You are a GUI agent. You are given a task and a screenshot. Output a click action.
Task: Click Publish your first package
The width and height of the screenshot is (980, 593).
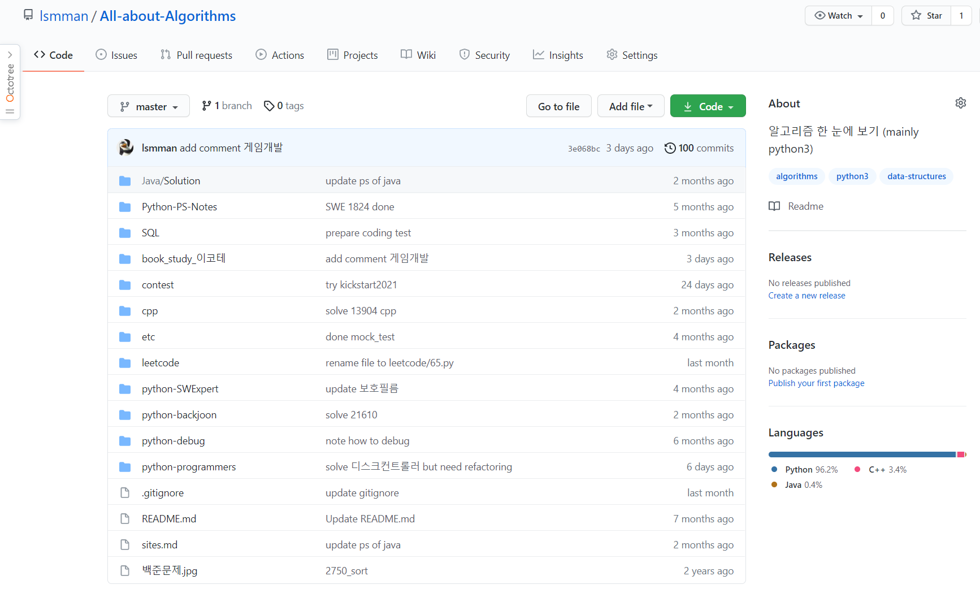pos(817,383)
